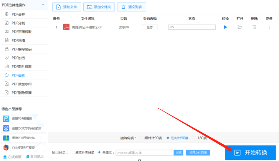Screen dimensions: 279x161
Task: Open the output folder icon in row 1
Action: click(x=240, y=27)
